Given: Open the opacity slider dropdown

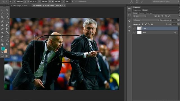Looking at the screenshot, I should click(178, 20).
